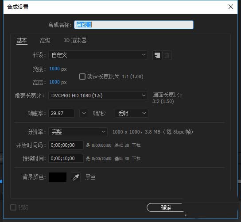Switch to the 基本 tab

click(22, 41)
